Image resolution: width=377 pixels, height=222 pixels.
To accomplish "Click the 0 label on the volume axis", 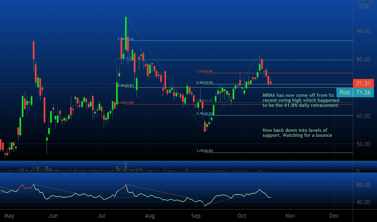I will (x=358, y=171).
